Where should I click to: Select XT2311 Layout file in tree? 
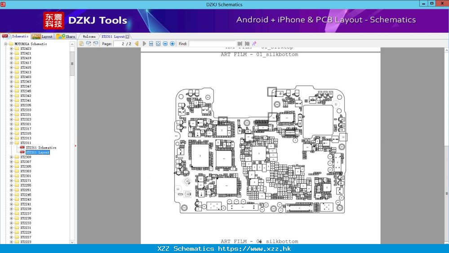pos(37,153)
